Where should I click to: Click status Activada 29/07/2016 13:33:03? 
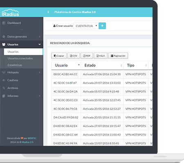102,83
